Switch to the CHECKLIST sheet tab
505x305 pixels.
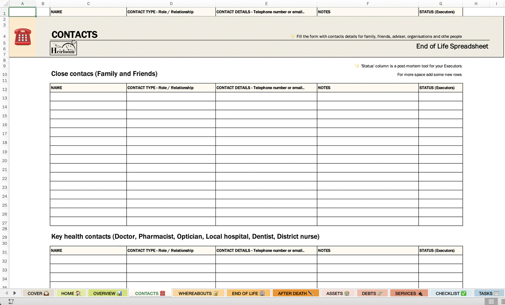click(451, 293)
